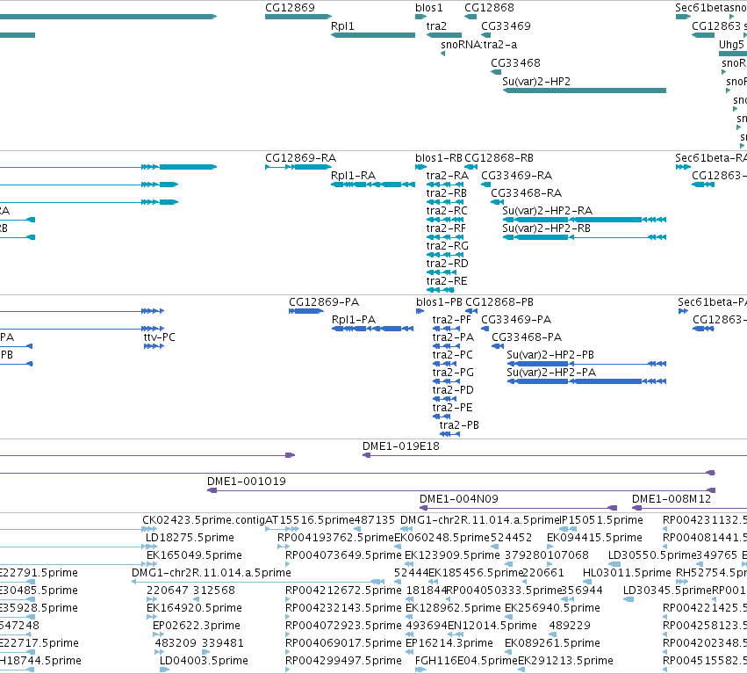Viewport: 747px width, 674px height.
Task: Select the tra2-PA protein label
Action: 453,337
